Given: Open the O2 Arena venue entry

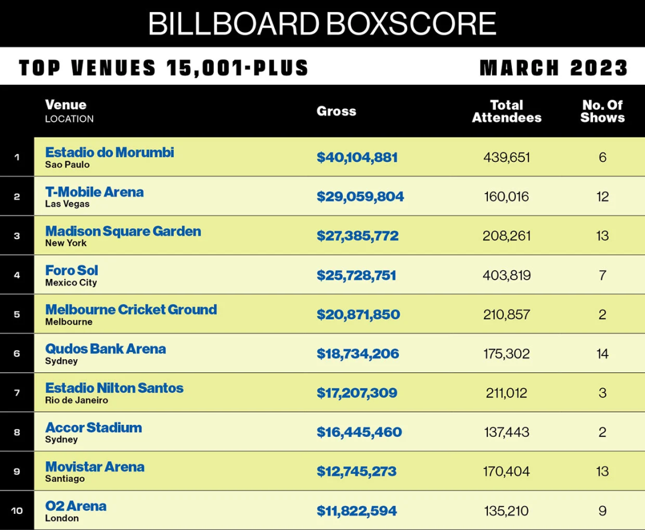Looking at the screenshot, I should pos(76,506).
